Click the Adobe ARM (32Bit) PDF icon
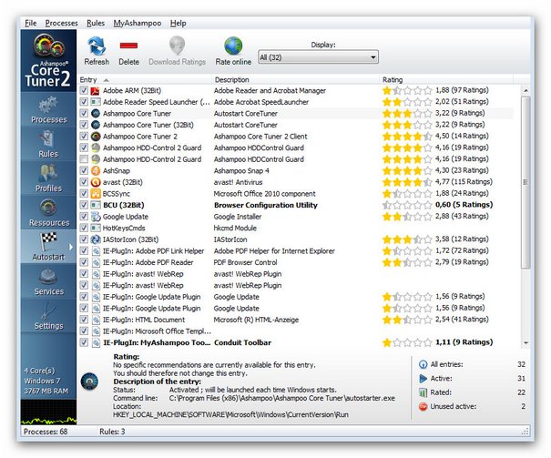The height and width of the screenshot is (458, 551). point(96,91)
